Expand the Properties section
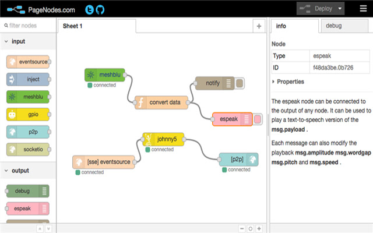The height and width of the screenshot is (233, 373). tap(288, 82)
